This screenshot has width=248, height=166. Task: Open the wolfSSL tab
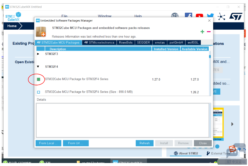tap(193, 43)
